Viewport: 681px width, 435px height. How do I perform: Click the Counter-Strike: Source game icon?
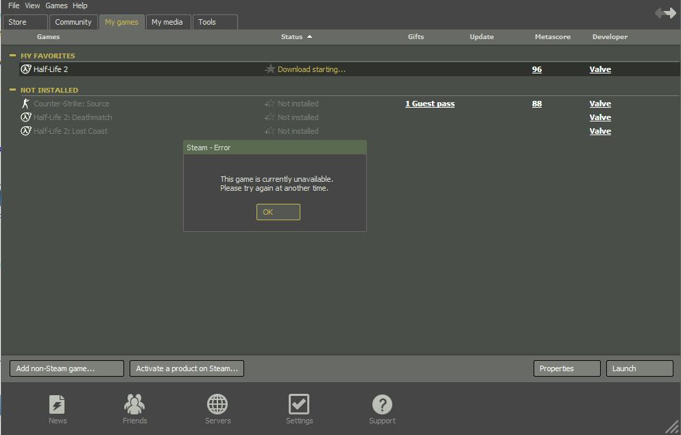tap(25, 104)
